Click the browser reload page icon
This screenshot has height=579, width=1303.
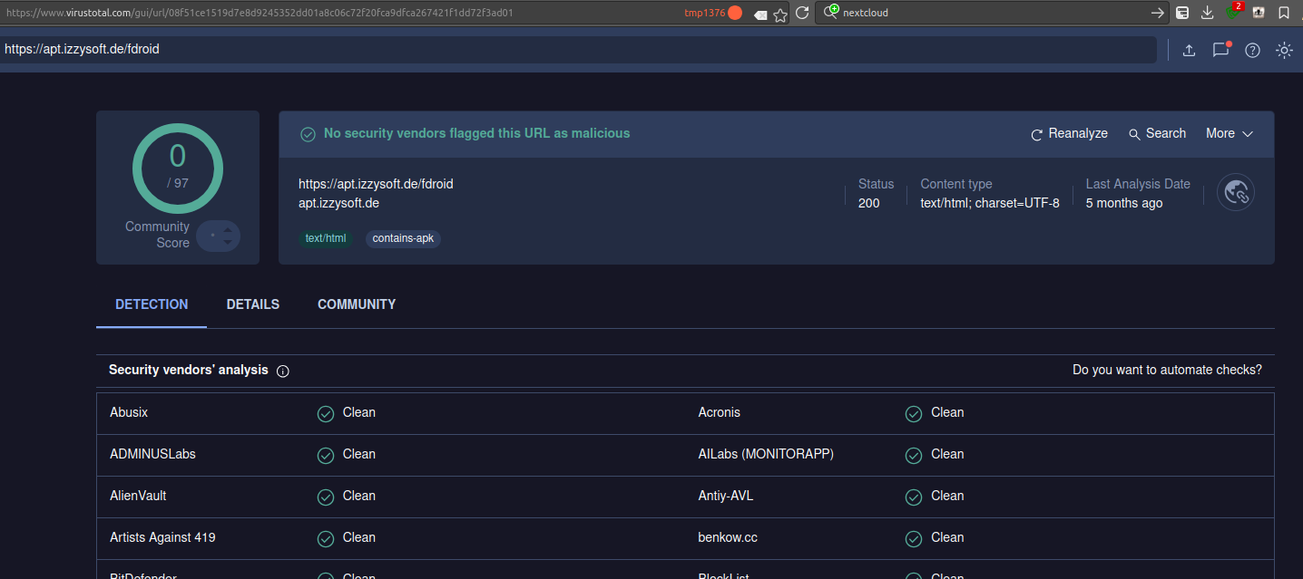[x=802, y=13]
